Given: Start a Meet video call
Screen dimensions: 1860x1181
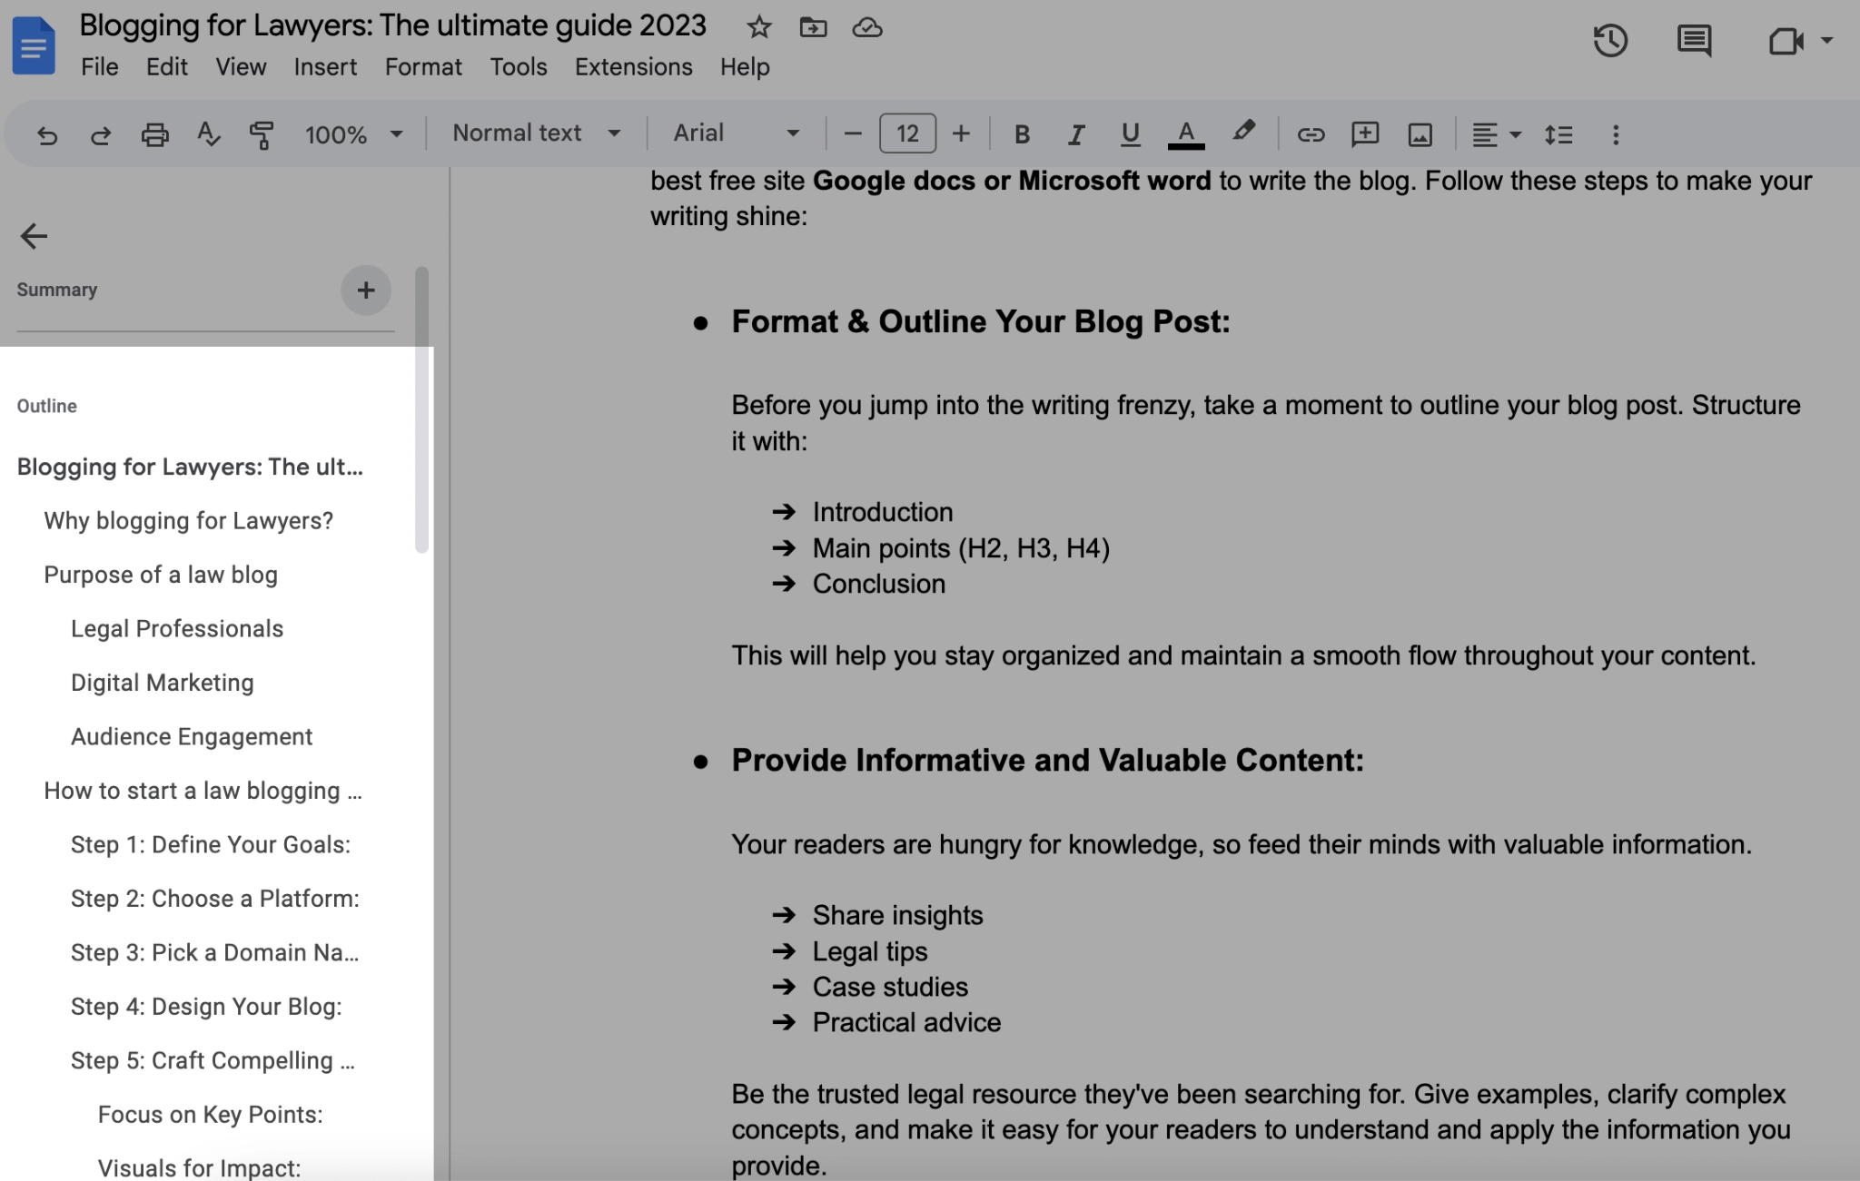Looking at the screenshot, I should pyautogui.click(x=1786, y=41).
